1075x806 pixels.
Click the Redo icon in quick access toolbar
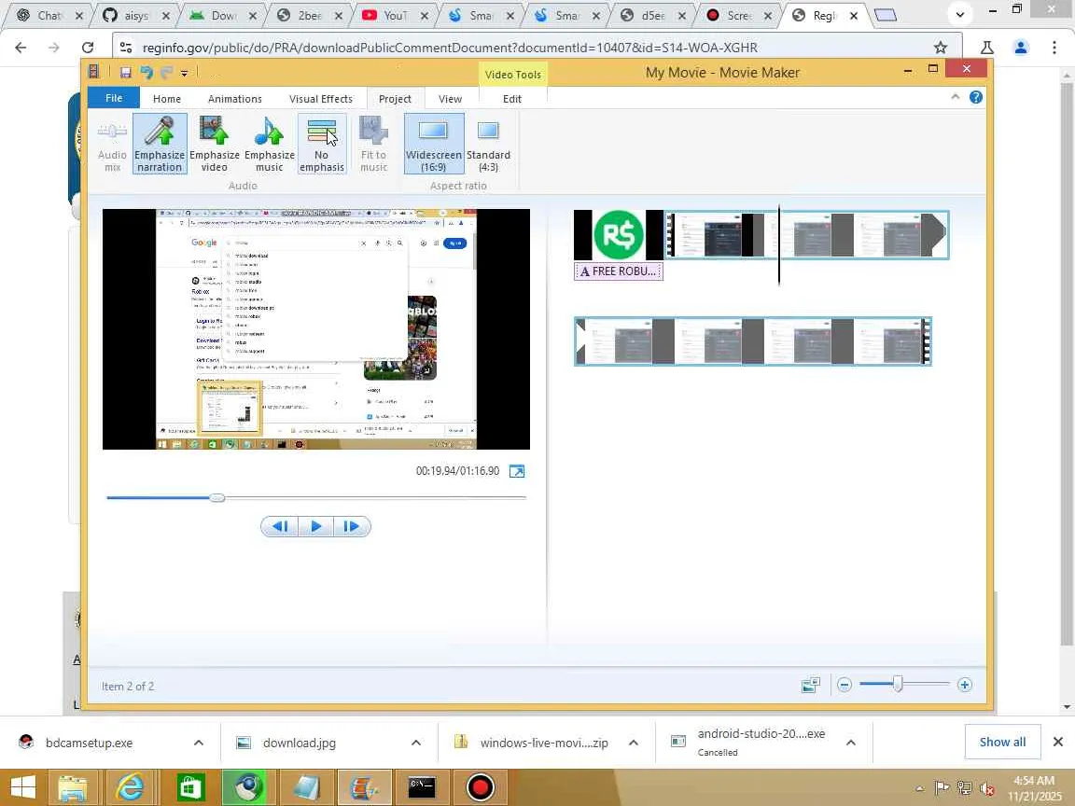(167, 72)
